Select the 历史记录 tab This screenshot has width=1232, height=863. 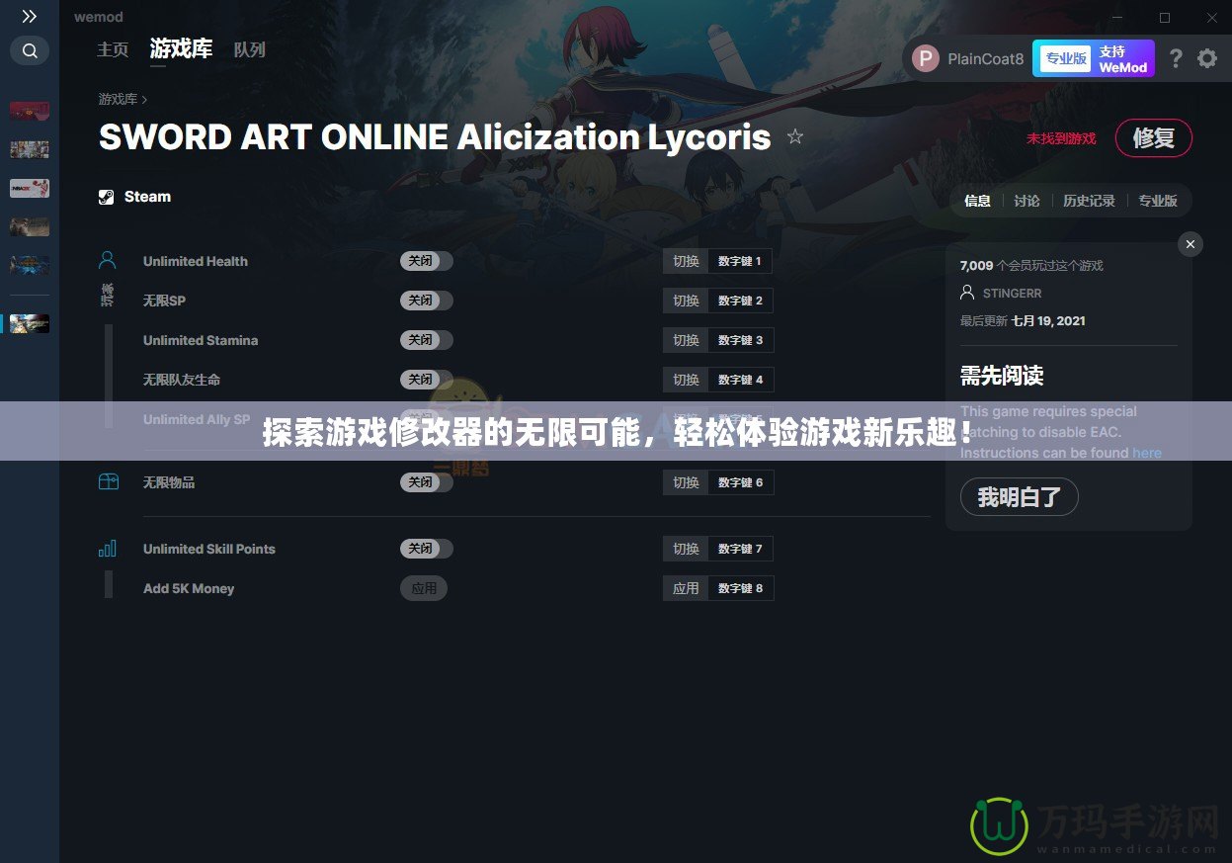pyautogui.click(x=1089, y=201)
